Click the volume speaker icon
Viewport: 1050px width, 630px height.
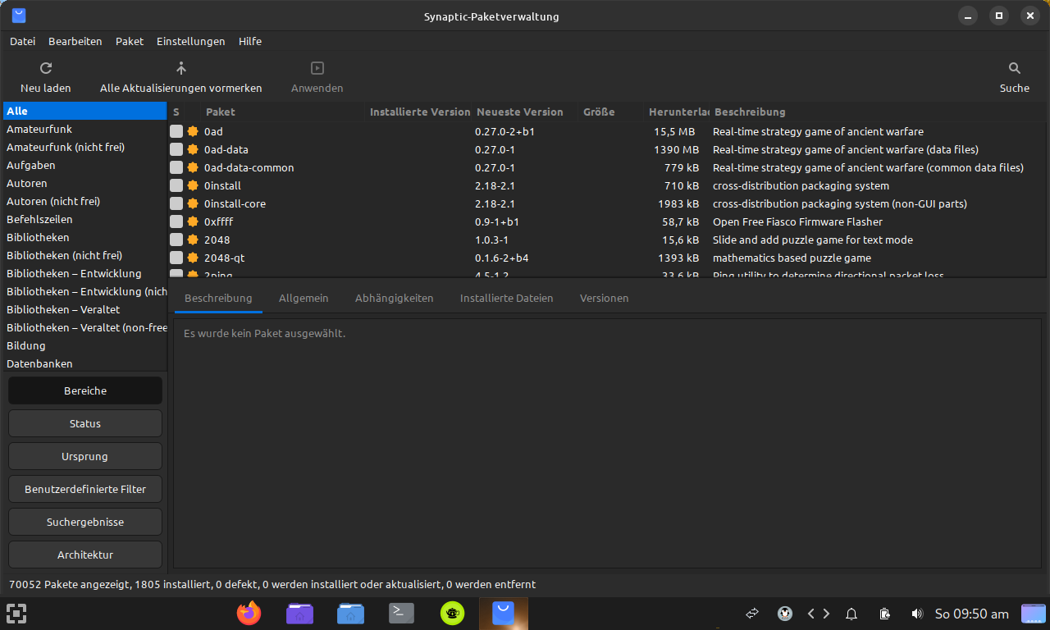pos(917,614)
